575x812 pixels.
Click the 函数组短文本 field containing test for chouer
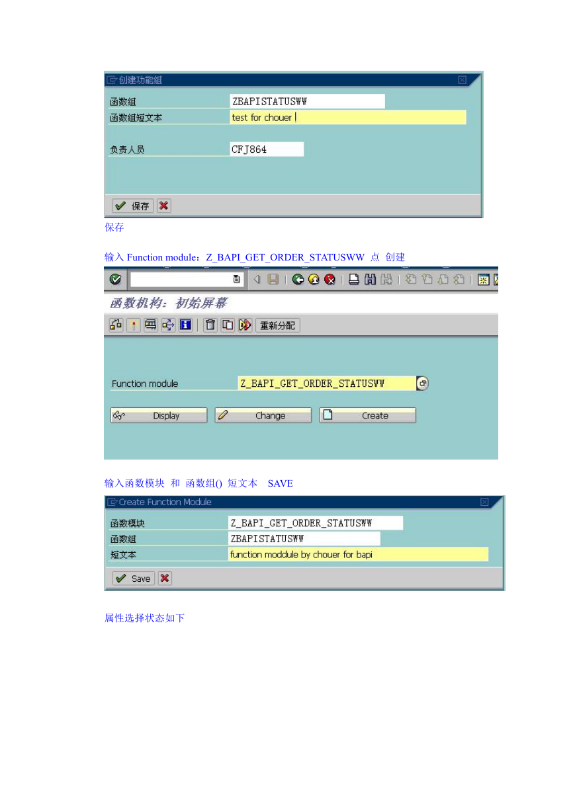(348, 118)
